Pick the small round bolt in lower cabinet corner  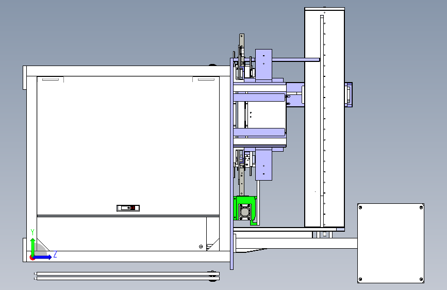[x=201, y=247]
